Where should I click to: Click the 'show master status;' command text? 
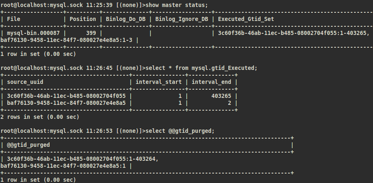tap(176, 5)
